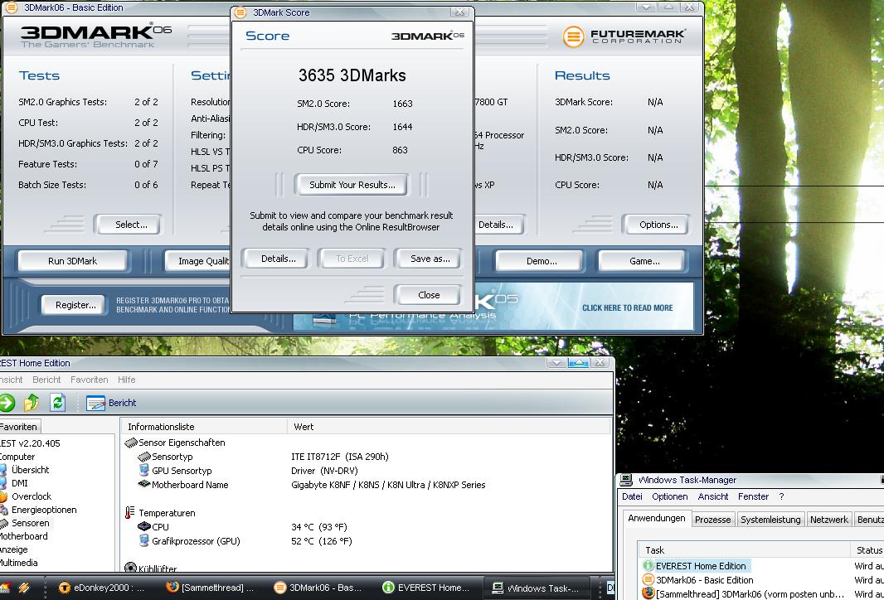The height and width of the screenshot is (600, 884).
Task: Click the Game button in 3DMark06
Action: point(643,261)
